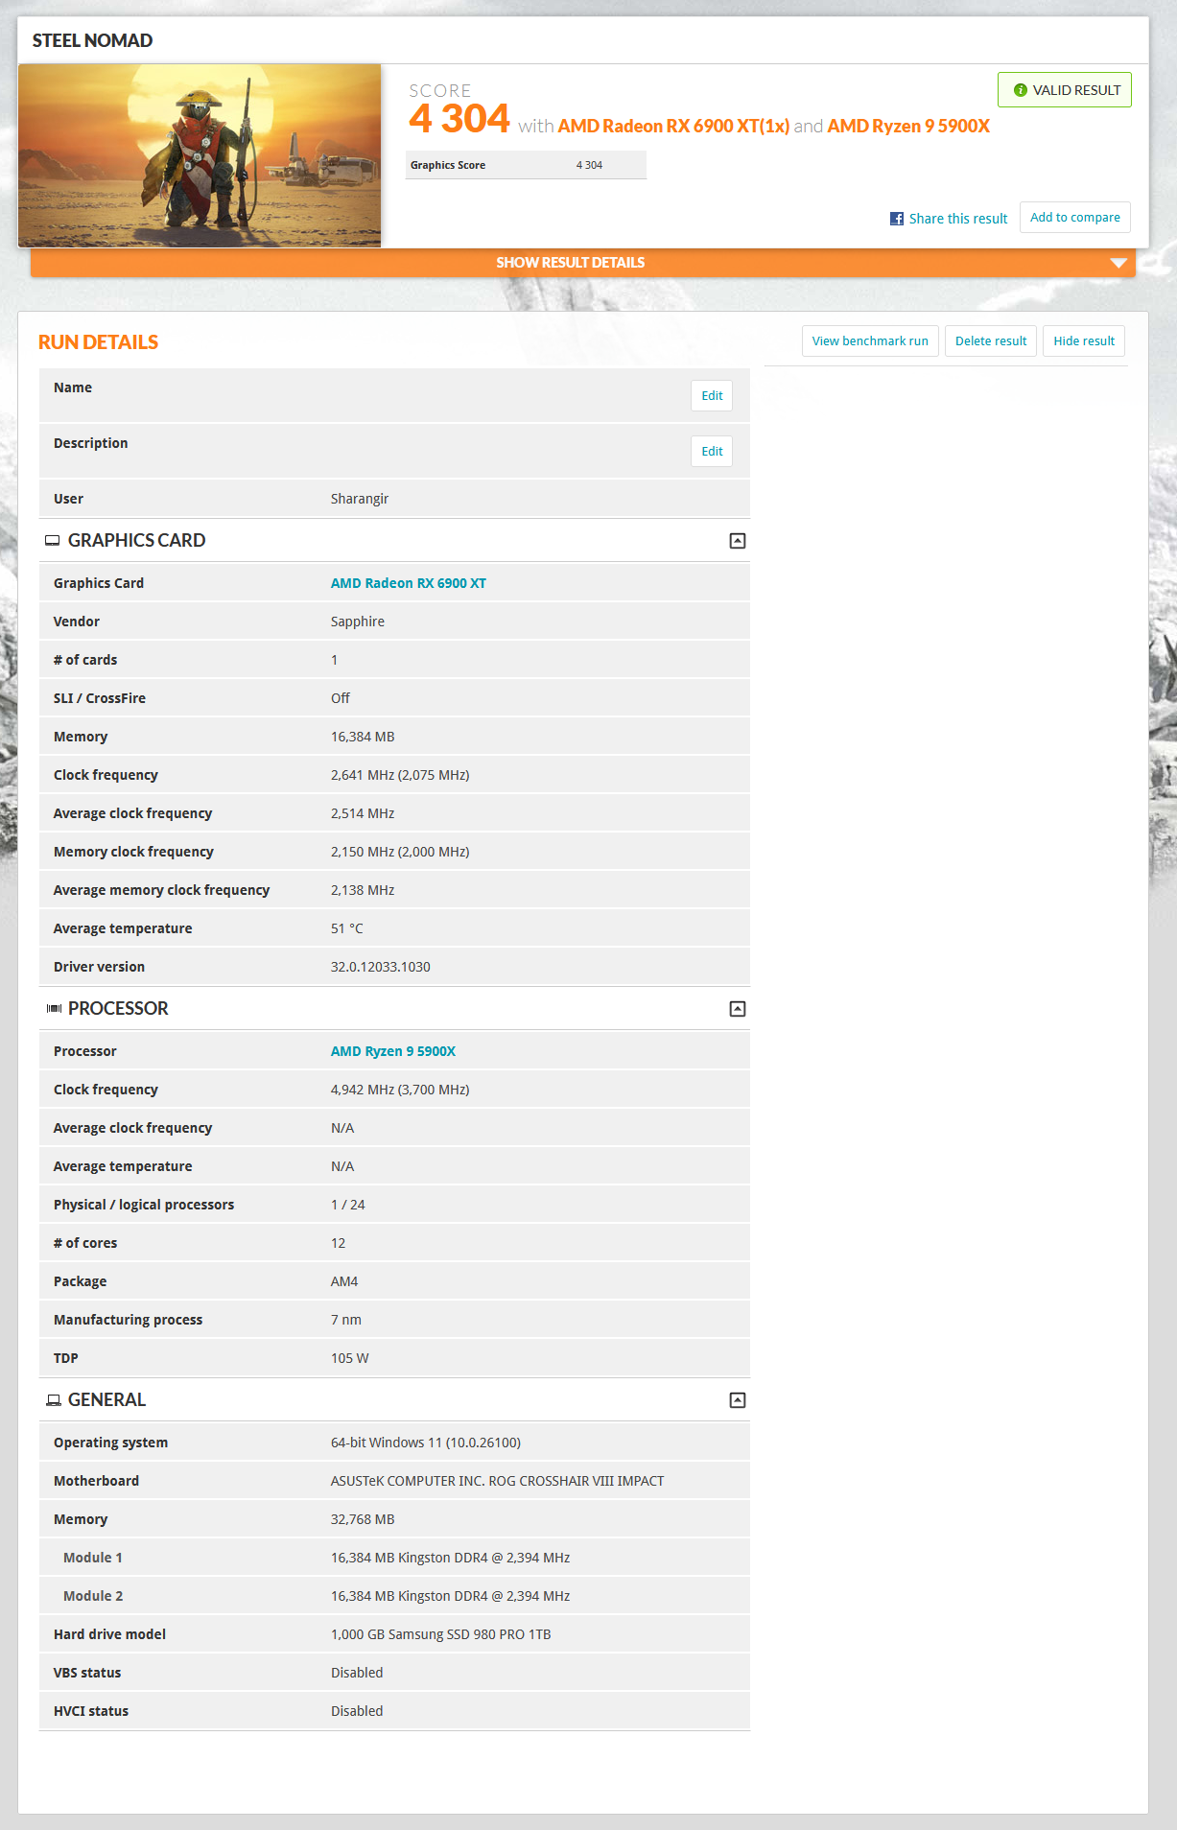Click the Processor section chip icon
The image size is (1177, 1830).
pyautogui.click(x=54, y=1009)
